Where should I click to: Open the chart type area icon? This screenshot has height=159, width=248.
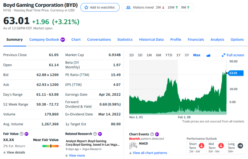[x=208, y=55]
